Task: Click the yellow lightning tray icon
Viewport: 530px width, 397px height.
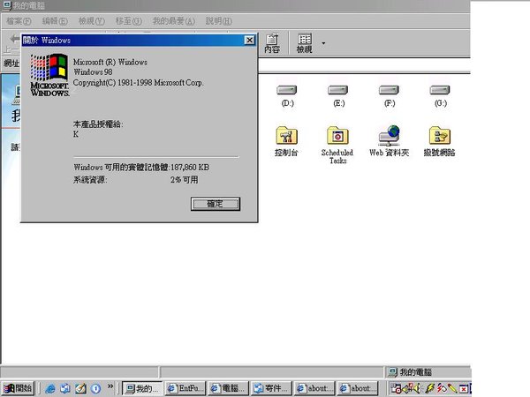Action: coord(429,388)
